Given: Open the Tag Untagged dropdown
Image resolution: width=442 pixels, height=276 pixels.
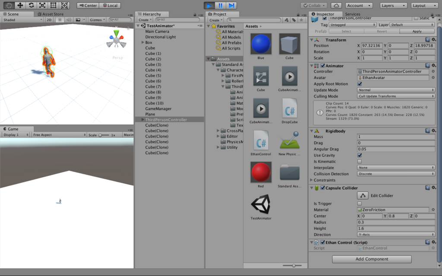Looking at the screenshot, I should pos(353,25).
